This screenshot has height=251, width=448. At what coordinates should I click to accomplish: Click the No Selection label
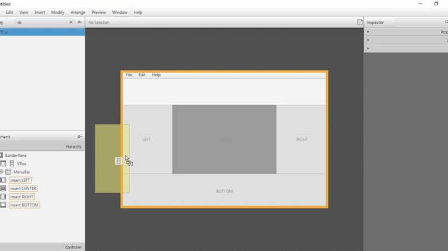pos(99,22)
